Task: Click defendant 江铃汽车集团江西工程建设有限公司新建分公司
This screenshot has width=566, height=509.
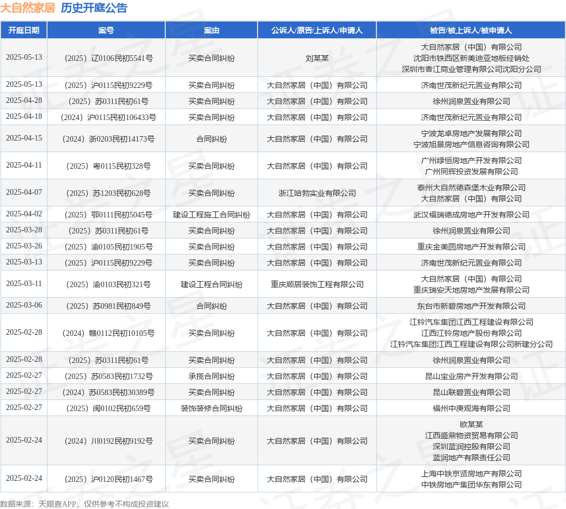Action: [471, 345]
